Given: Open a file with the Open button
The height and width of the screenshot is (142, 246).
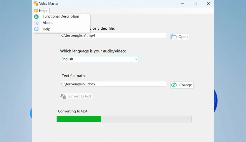Looking at the screenshot, I should [x=180, y=37].
